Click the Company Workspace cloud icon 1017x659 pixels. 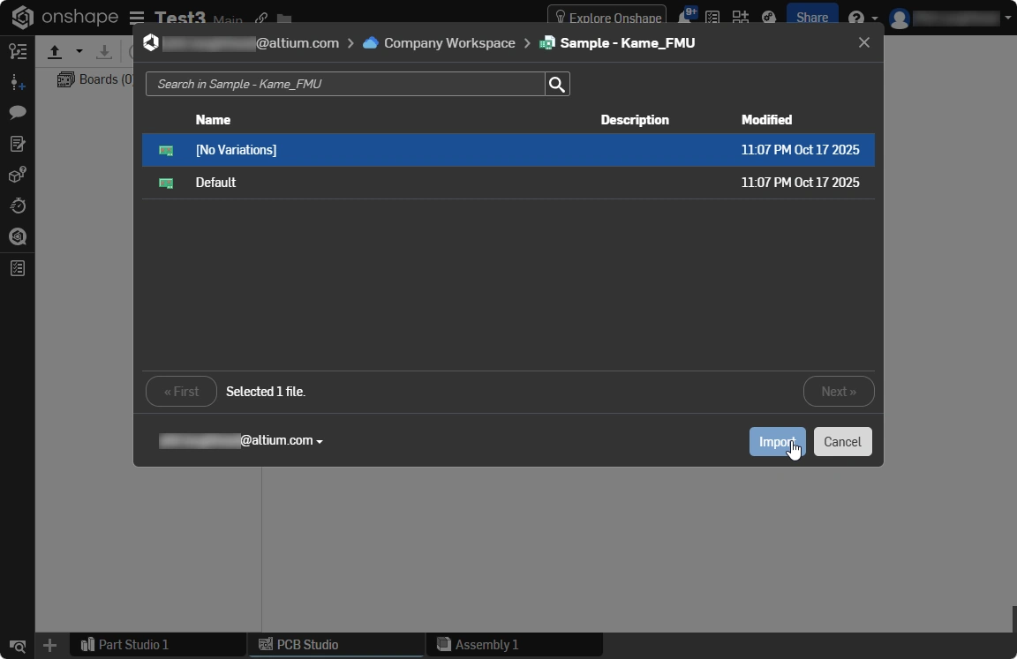[371, 42]
